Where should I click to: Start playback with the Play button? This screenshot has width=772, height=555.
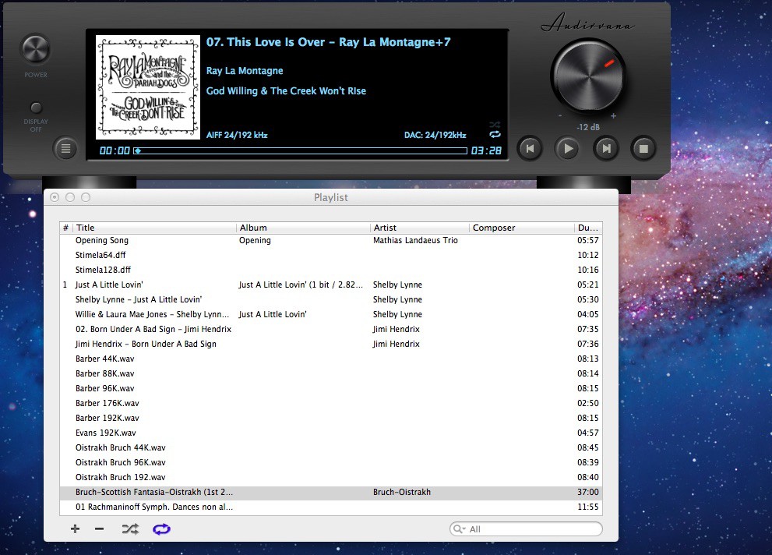(568, 148)
